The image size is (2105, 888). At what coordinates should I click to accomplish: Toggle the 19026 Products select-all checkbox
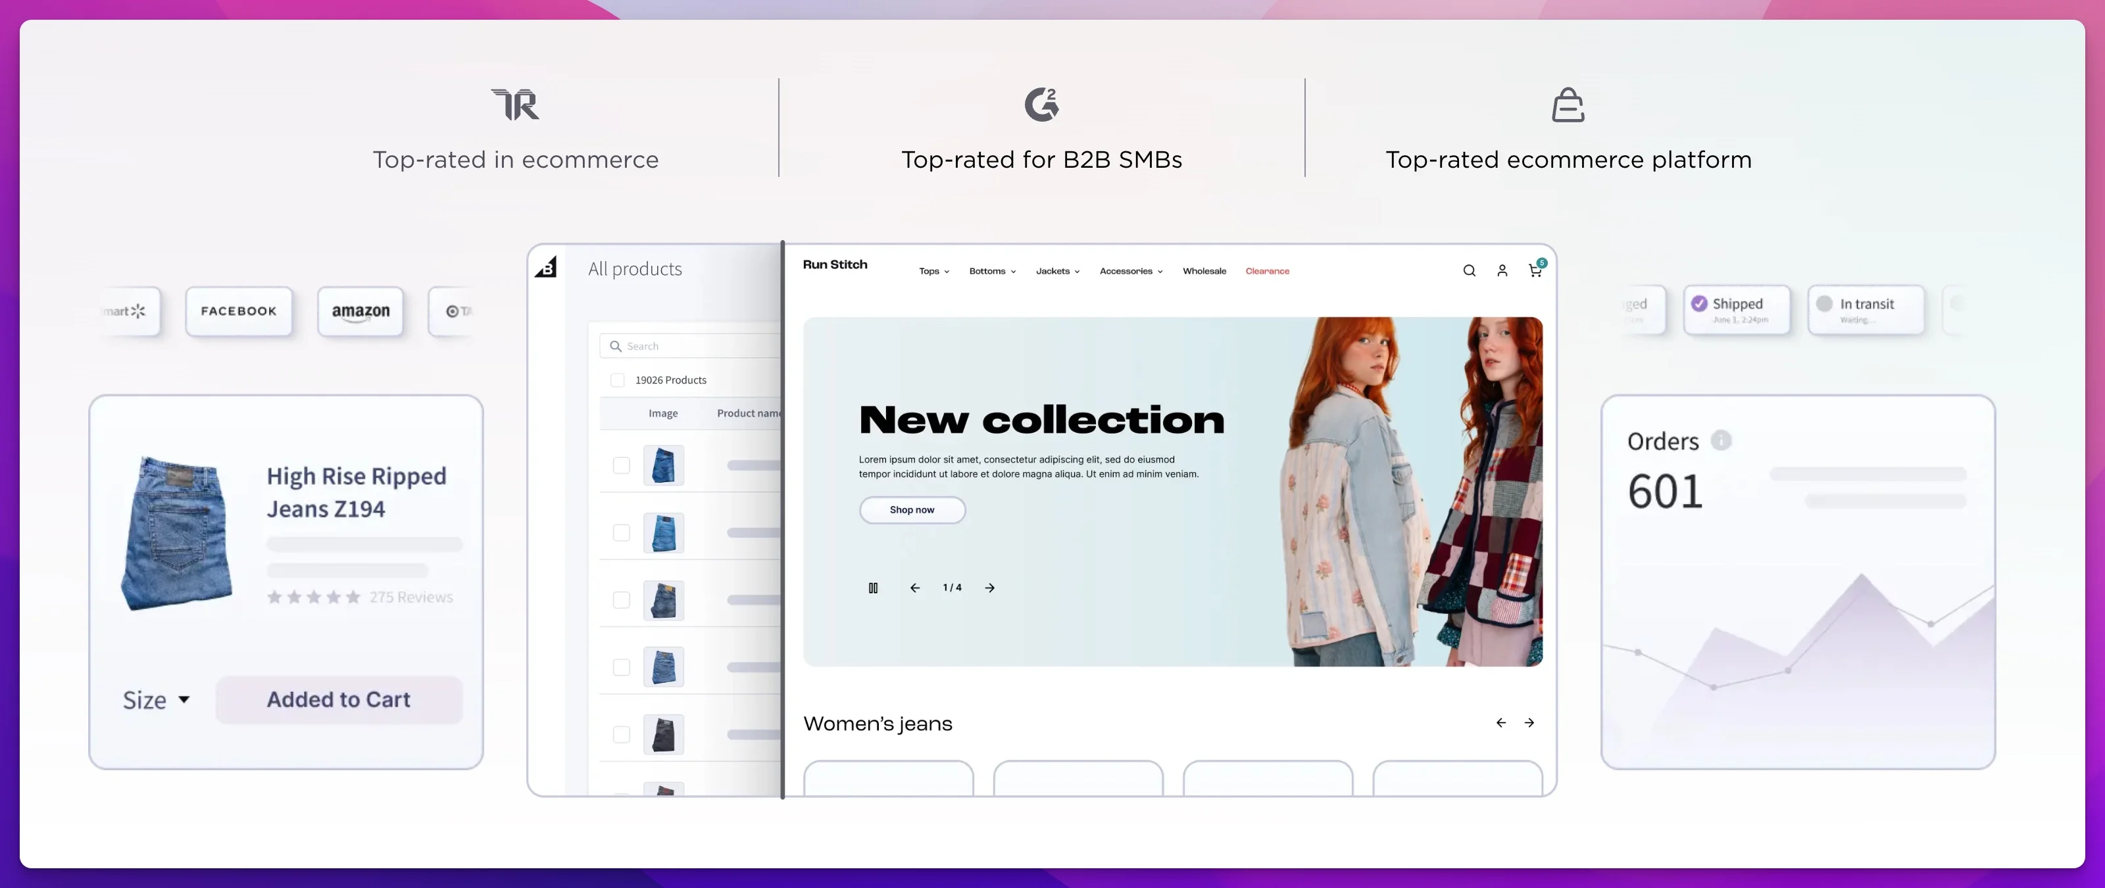click(617, 380)
